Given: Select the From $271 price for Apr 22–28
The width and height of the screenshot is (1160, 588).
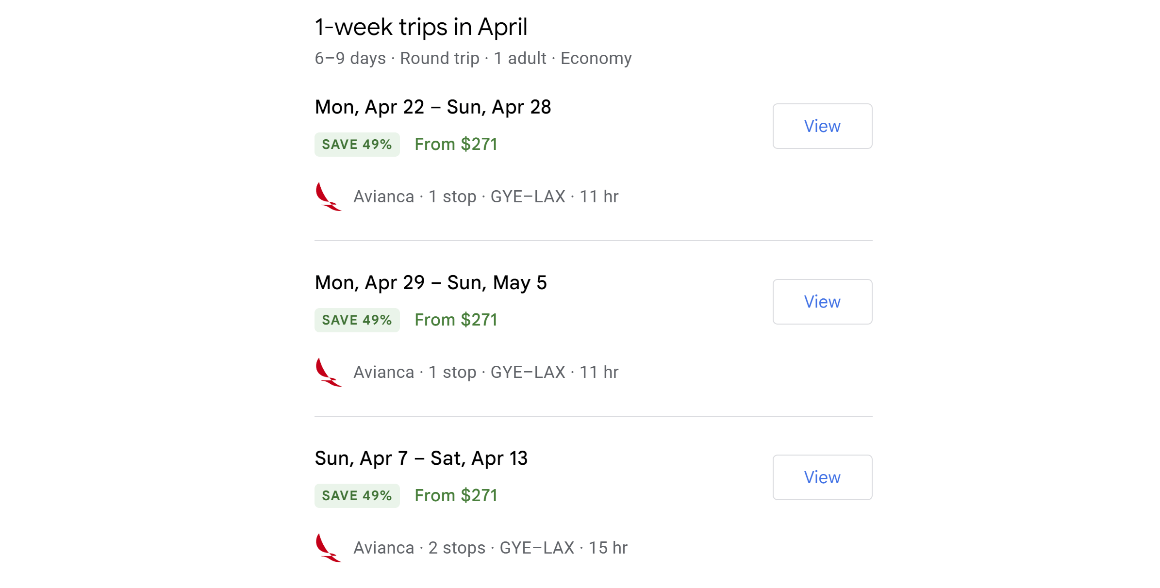Looking at the screenshot, I should pyautogui.click(x=456, y=145).
